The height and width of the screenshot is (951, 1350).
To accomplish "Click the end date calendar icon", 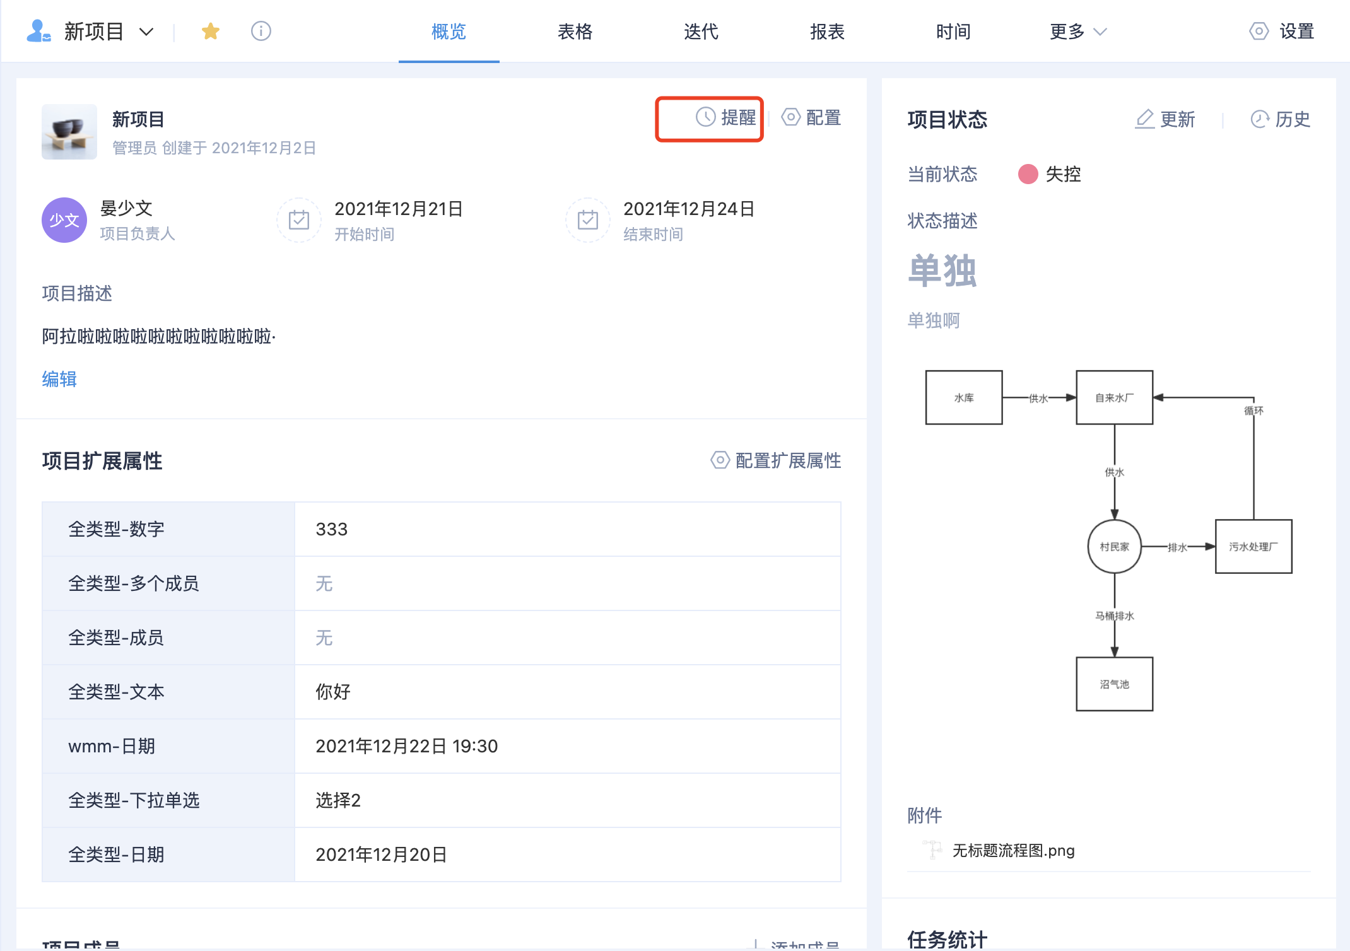I will (588, 220).
